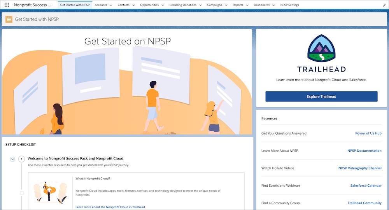The height and width of the screenshot is (210, 389).
Task: Click the Get Your Questions Answered text
Action: pos(284,133)
